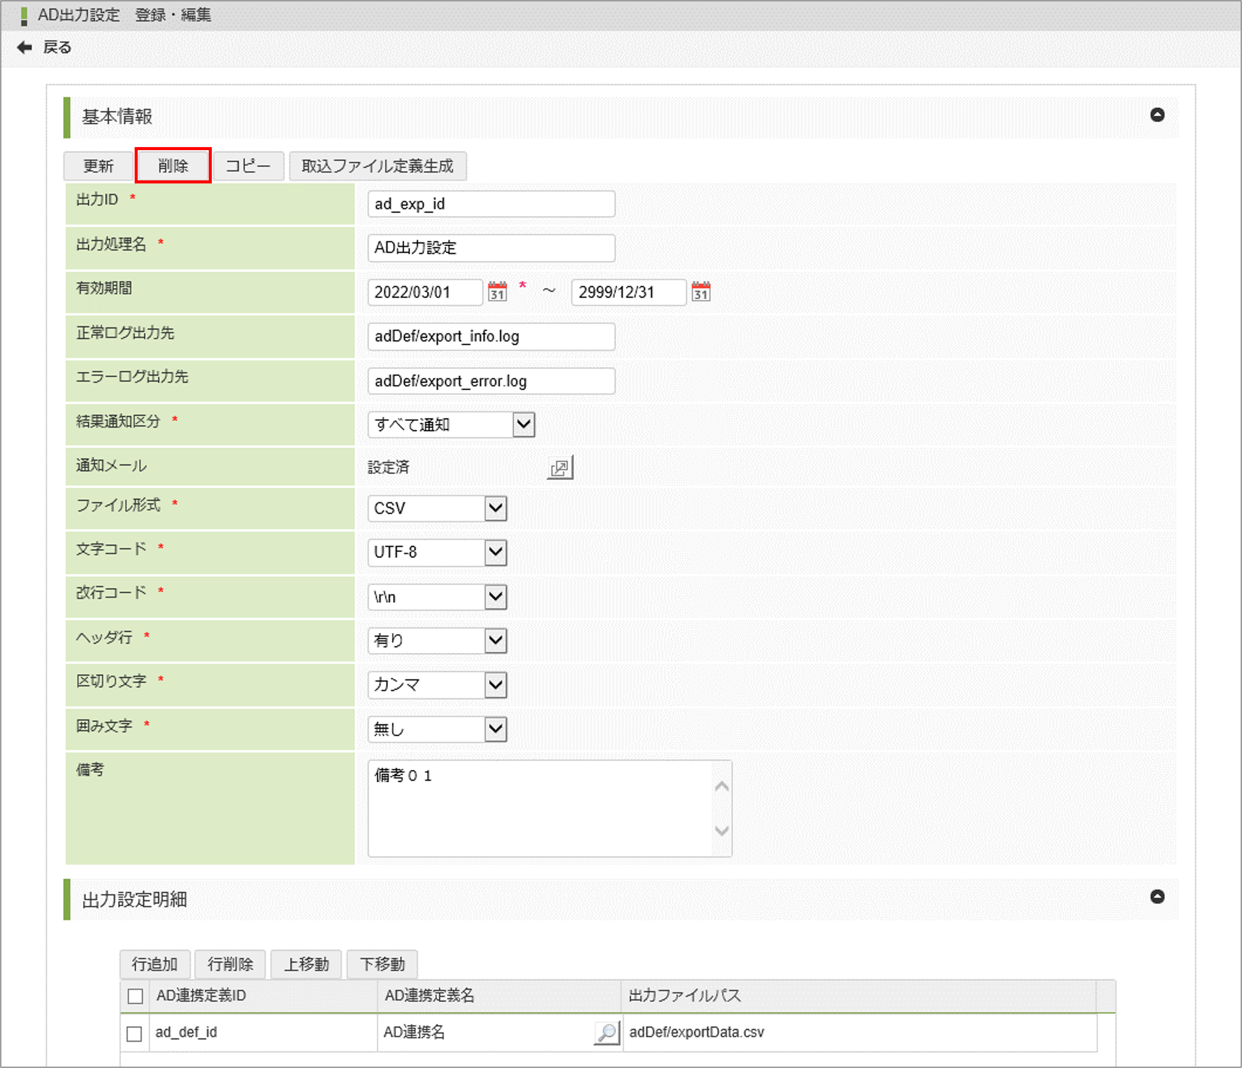Check the ad_def_id row checkbox
1242x1068 pixels.
pyautogui.click(x=134, y=1033)
